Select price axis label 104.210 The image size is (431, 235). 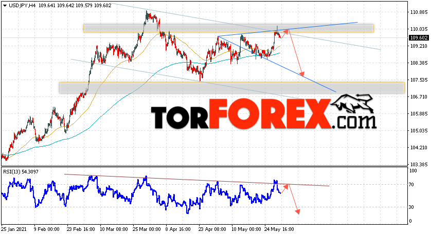(419, 148)
